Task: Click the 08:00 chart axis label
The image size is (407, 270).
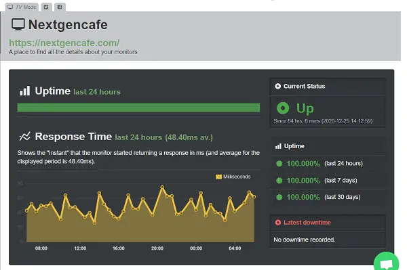Action: pos(41,248)
